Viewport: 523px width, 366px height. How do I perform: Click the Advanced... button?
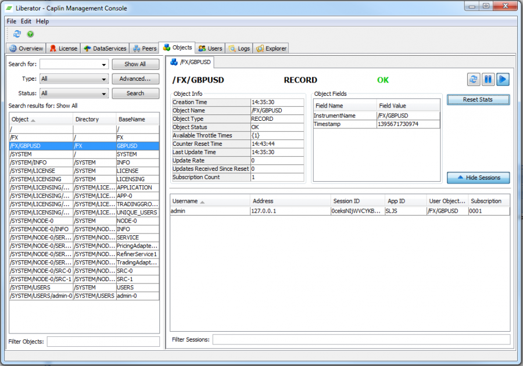[135, 78]
